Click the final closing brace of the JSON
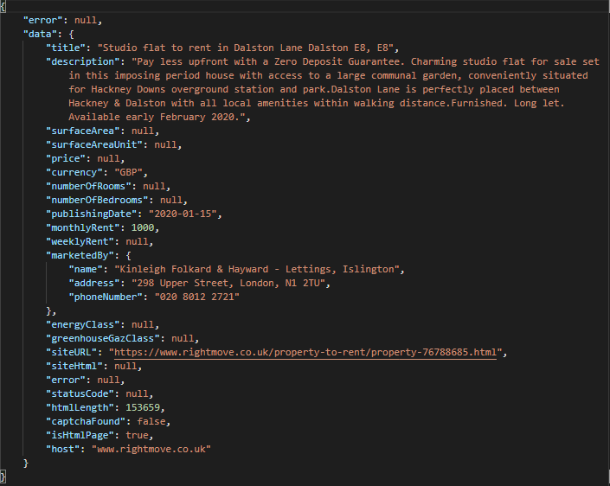 coord(3,476)
